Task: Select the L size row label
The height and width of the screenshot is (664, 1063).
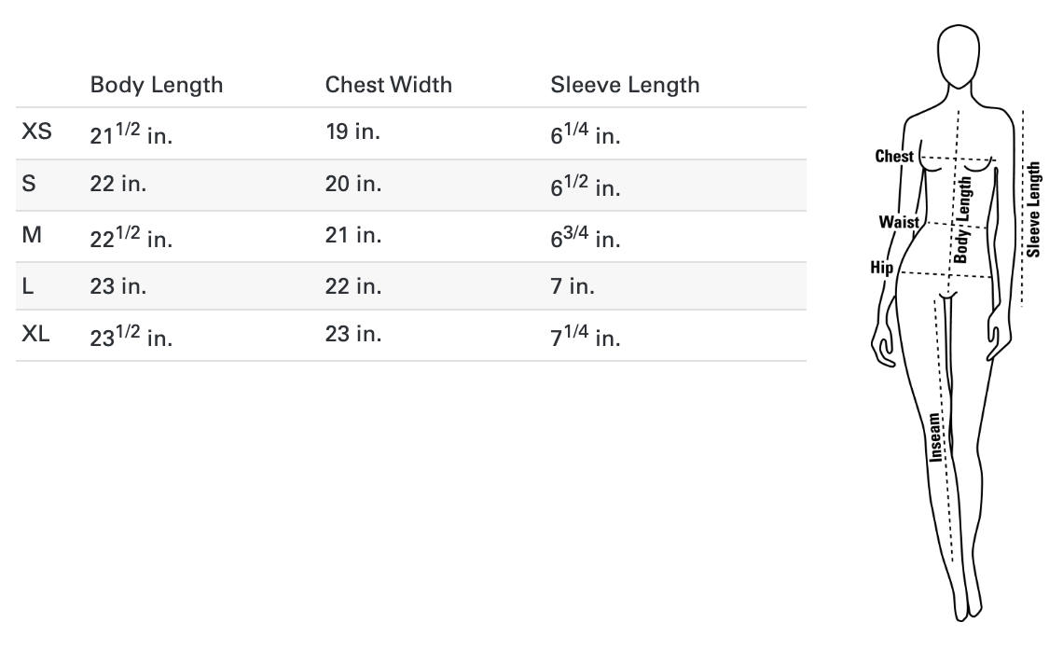Action: pos(27,285)
